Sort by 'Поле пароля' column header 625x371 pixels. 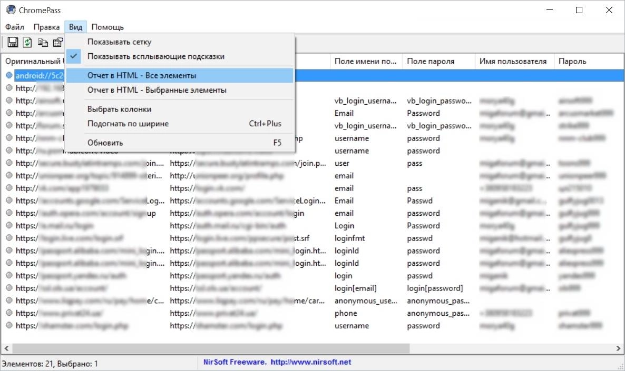438,61
